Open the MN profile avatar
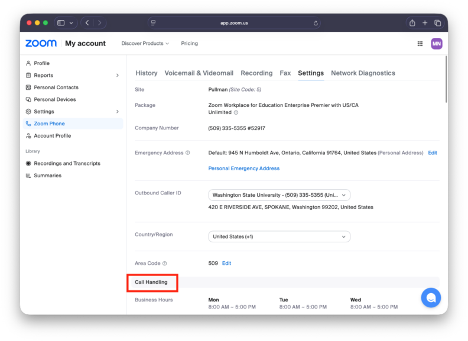The height and width of the screenshot is (341, 468). (436, 44)
